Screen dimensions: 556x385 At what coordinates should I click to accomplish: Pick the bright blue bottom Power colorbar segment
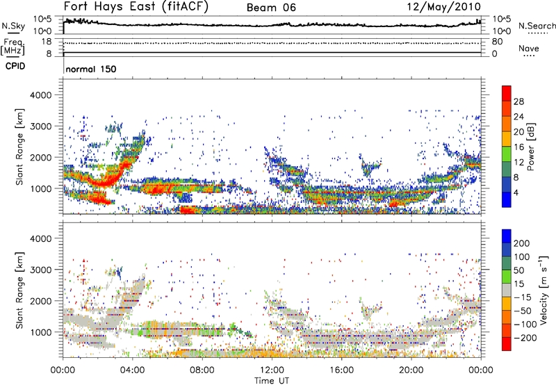tap(507, 199)
